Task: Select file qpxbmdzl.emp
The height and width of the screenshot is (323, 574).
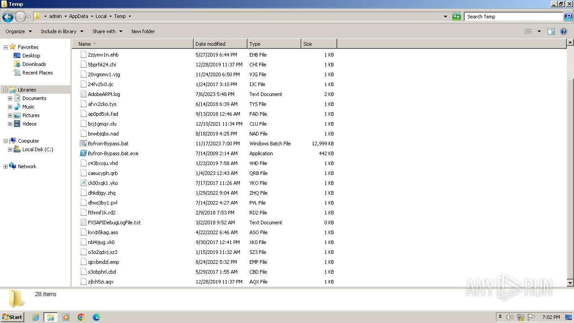Action: click(x=104, y=262)
